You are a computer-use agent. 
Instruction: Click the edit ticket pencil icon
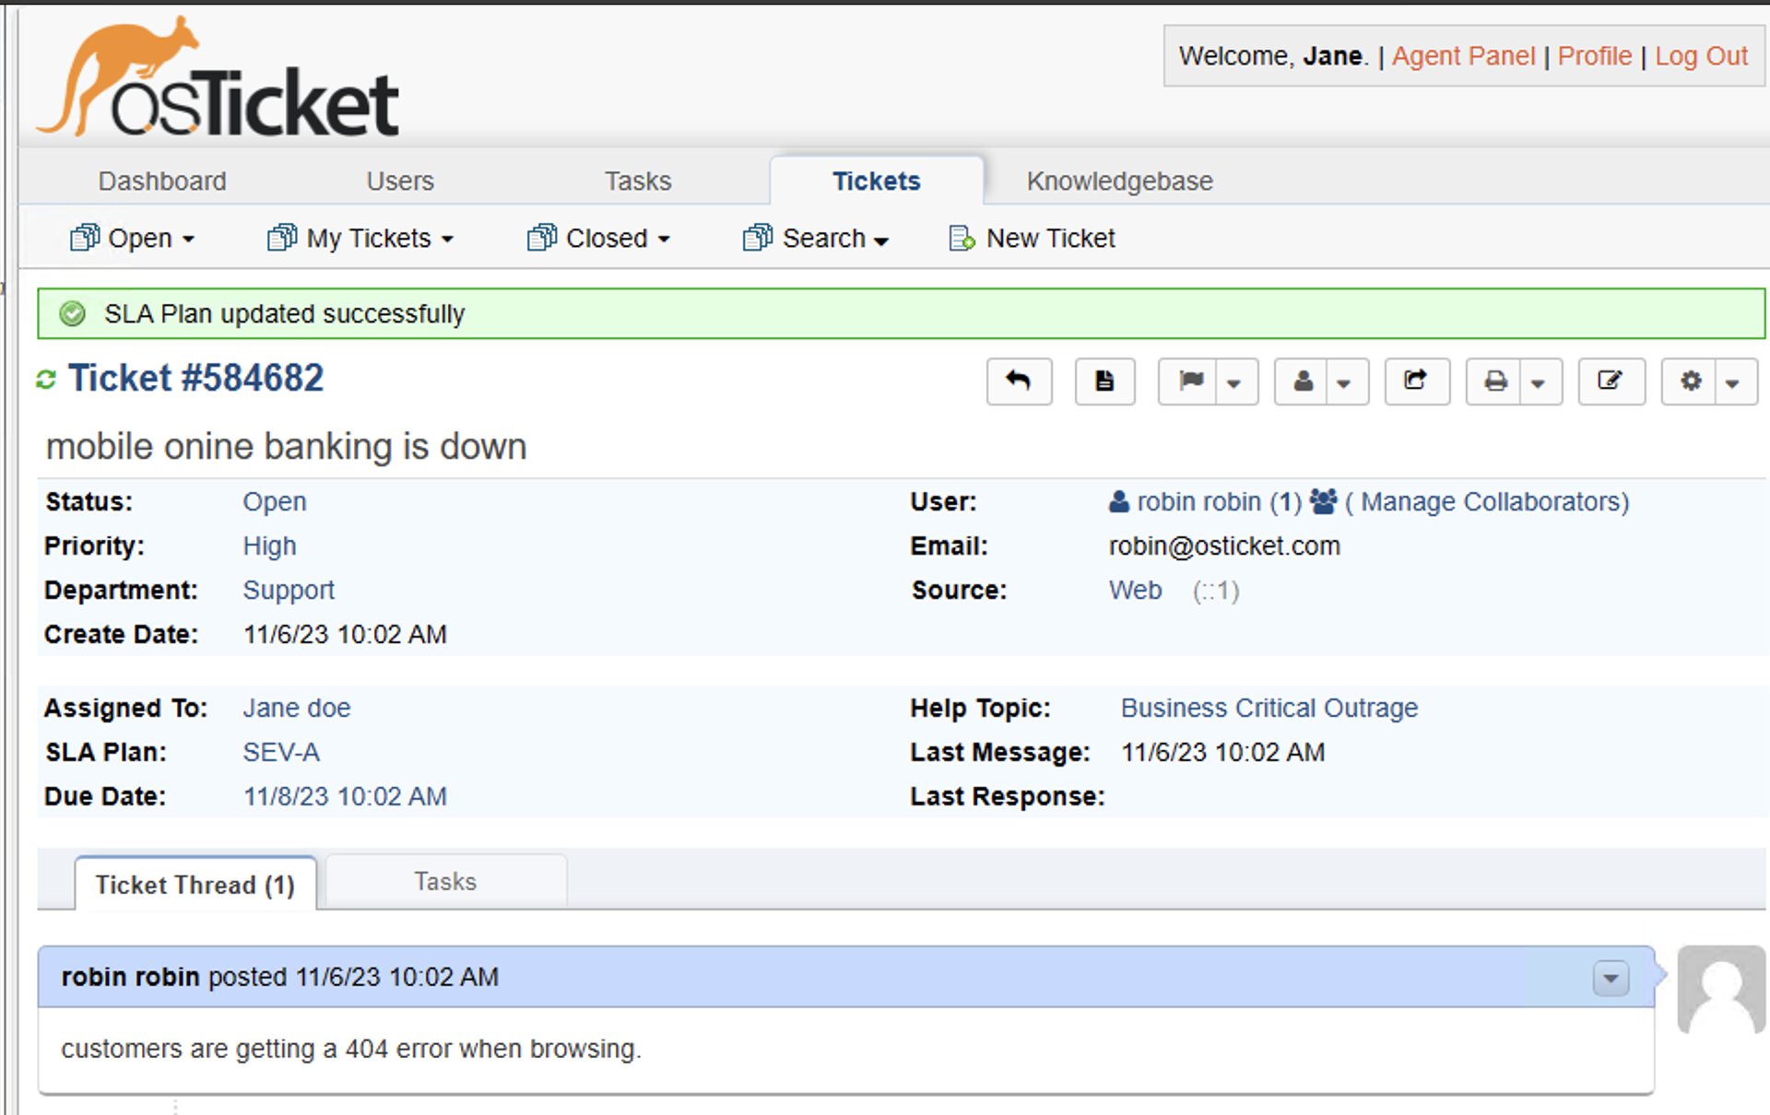[x=1611, y=381]
